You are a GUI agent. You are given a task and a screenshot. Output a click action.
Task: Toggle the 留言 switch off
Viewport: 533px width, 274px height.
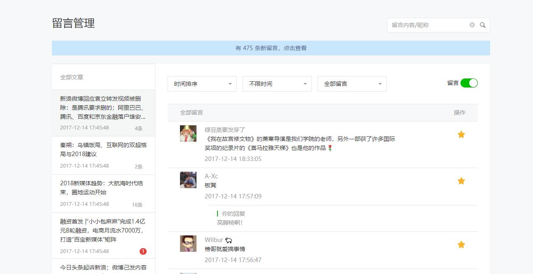click(x=469, y=83)
